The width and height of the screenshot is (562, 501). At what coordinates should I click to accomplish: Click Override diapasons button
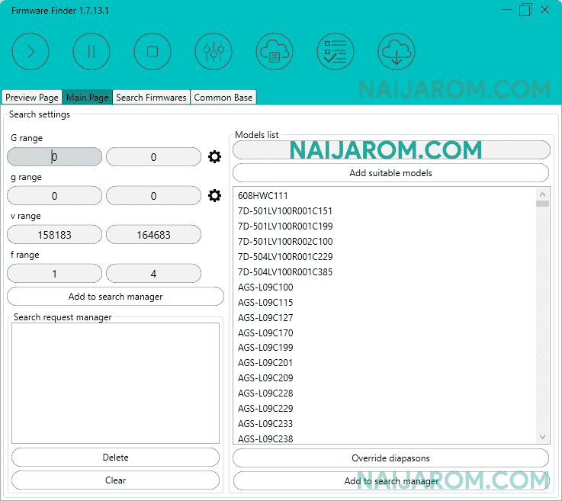[x=390, y=458]
